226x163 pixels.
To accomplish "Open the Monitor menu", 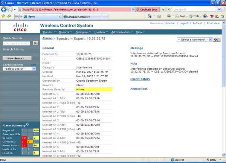I will point(49,32).
